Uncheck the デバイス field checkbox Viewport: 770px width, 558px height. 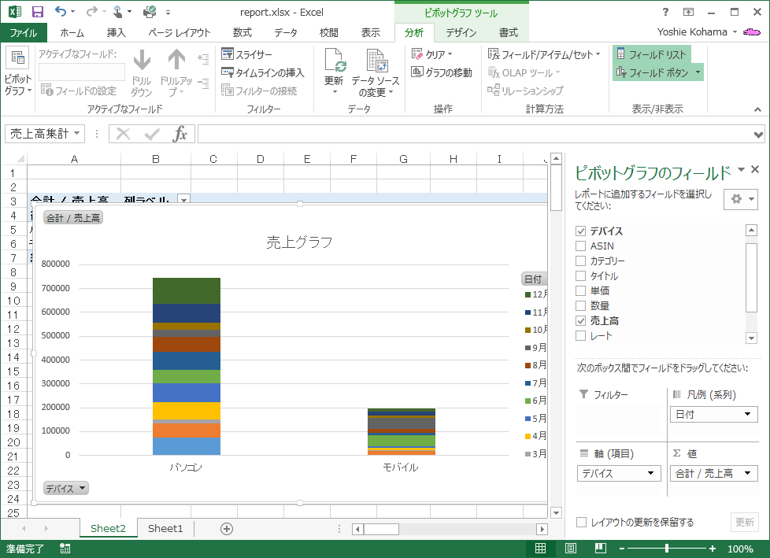(581, 231)
